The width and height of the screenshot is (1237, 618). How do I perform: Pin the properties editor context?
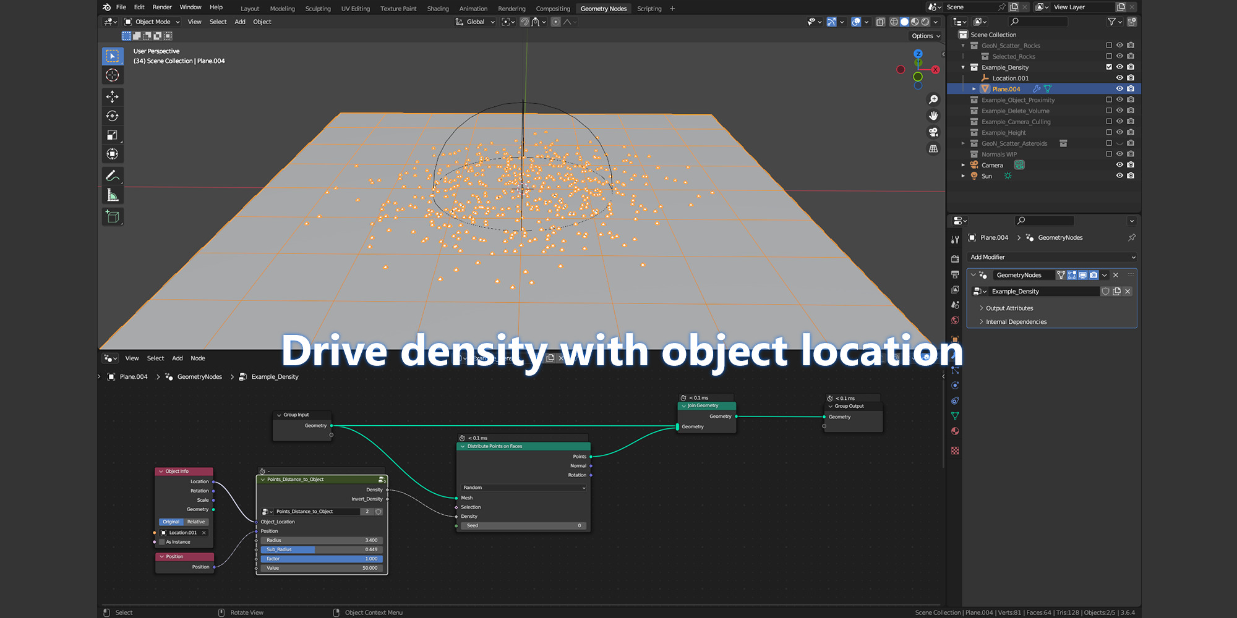[x=1132, y=237]
